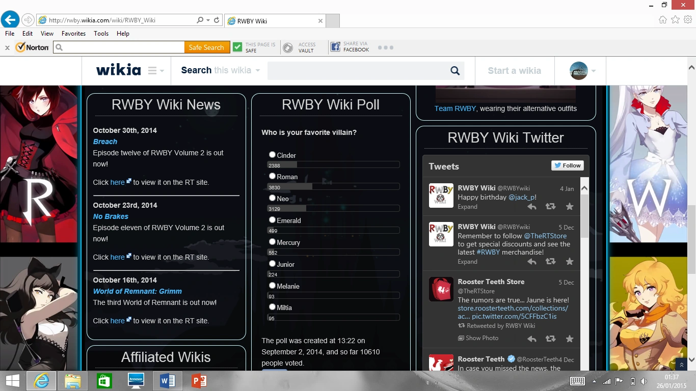
Task: Click the Norton search input field
Action: coord(119,47)
